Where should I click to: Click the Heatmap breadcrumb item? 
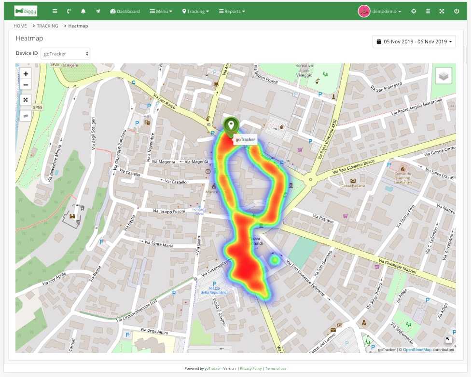click(78, 26)
